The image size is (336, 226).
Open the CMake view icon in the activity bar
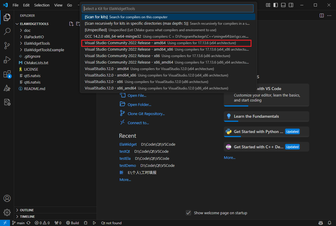coord(7,88)
